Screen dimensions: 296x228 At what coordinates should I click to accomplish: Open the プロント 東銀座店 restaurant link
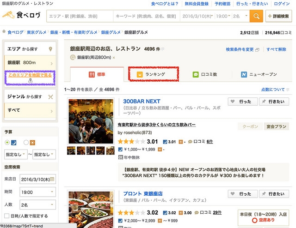tap(143, 194)
